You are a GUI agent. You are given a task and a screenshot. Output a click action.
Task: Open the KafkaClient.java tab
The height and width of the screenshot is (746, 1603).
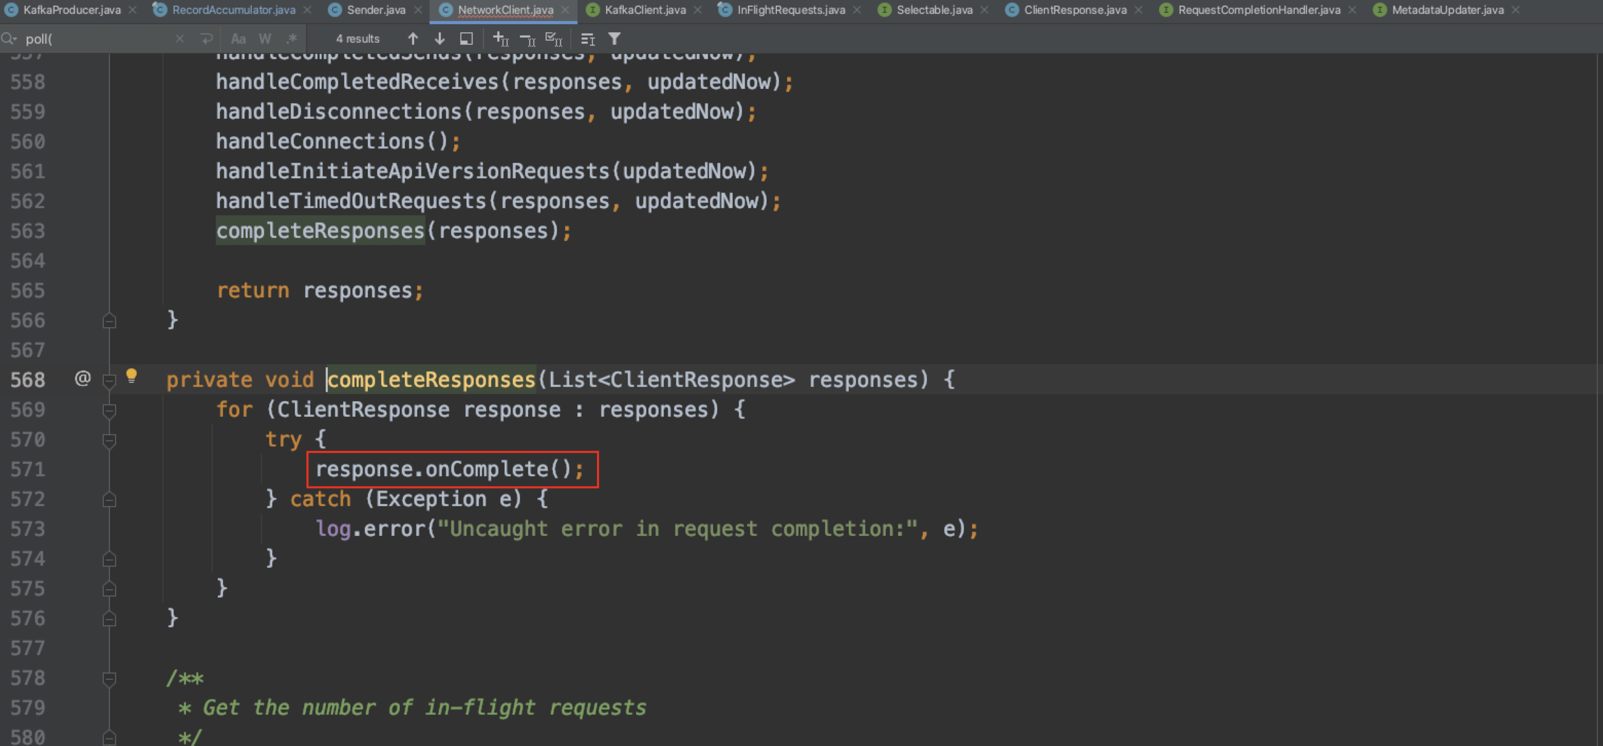pyautogui.click(x=645, y=10)
